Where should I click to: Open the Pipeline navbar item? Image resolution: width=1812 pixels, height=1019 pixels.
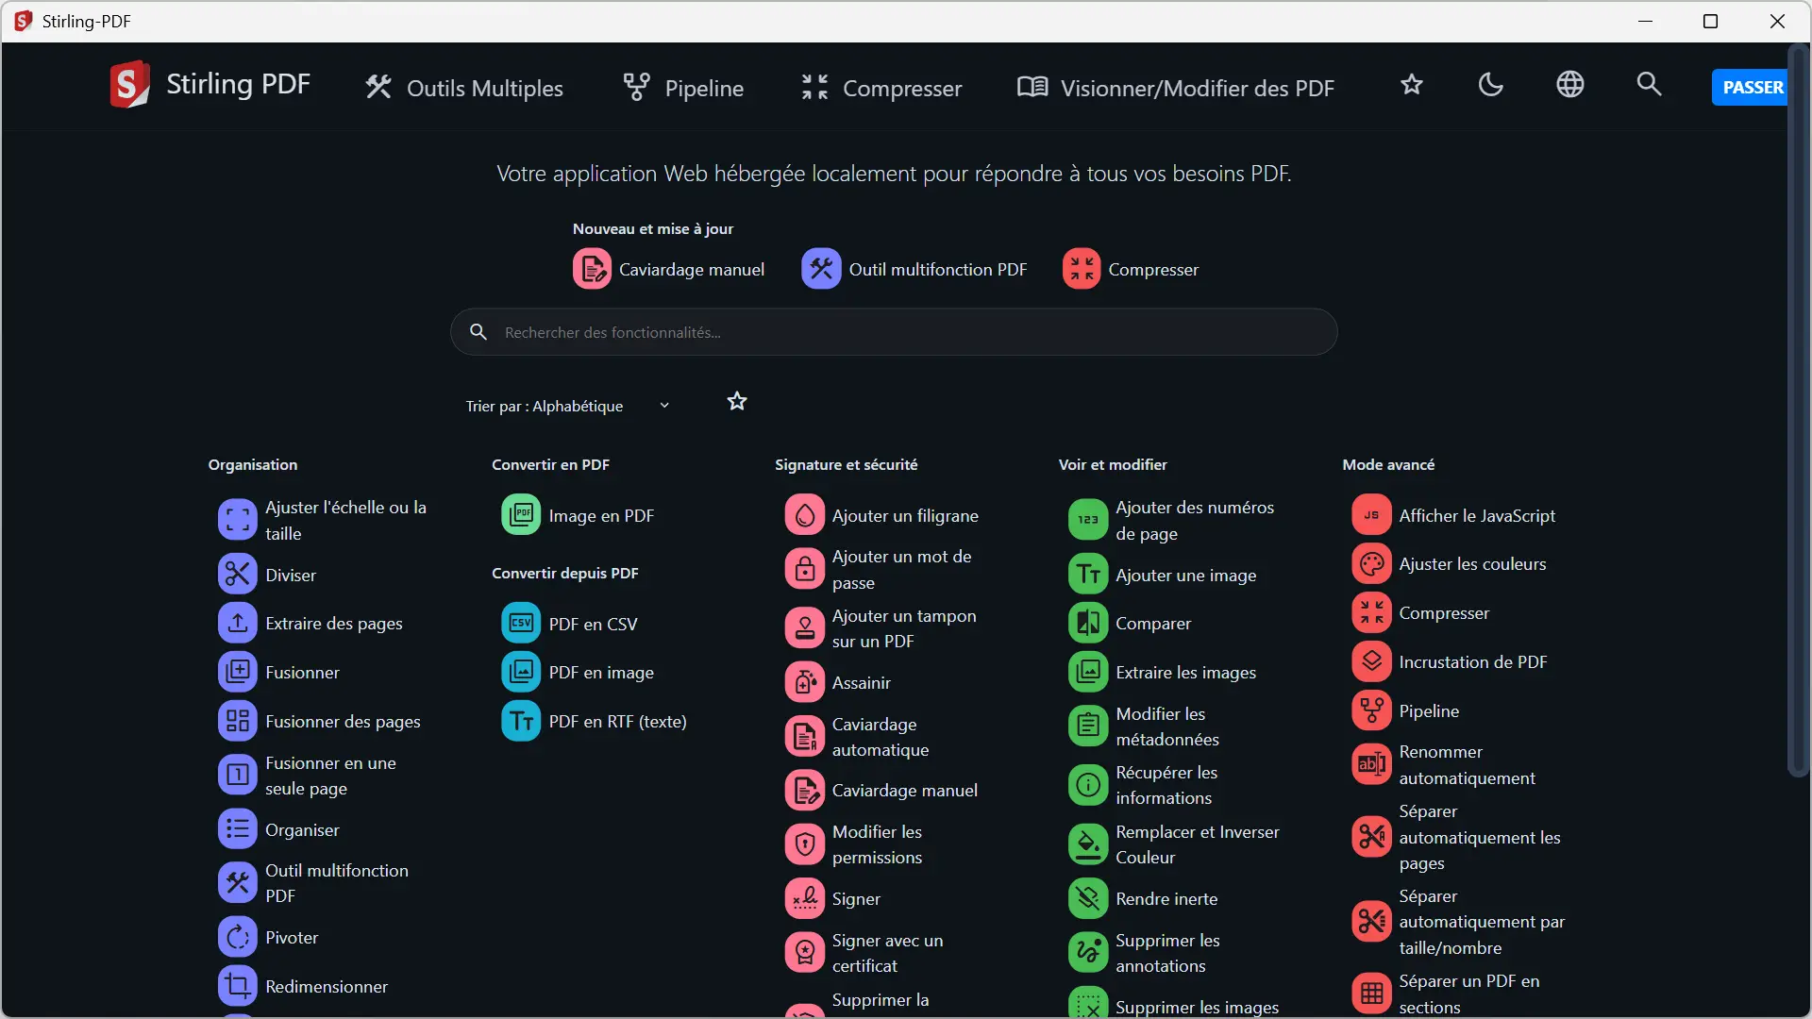click(683, 88)
